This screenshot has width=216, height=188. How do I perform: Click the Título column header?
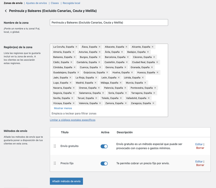65,132
